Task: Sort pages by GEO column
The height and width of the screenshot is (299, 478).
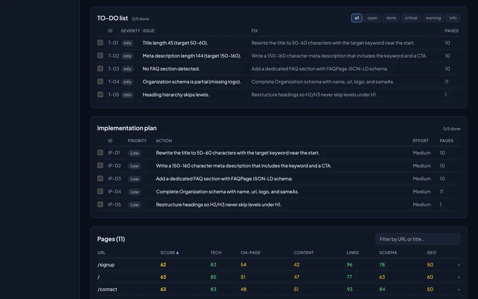Action: click(431, 253)
